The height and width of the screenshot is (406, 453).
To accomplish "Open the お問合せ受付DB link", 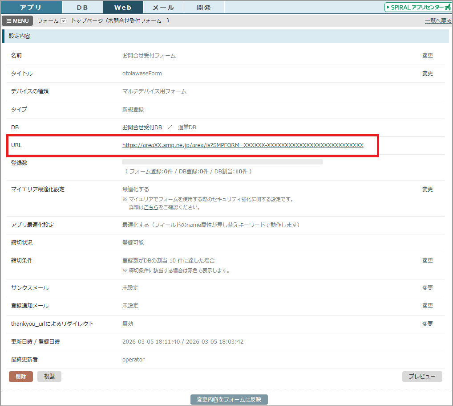I will 142,127.
